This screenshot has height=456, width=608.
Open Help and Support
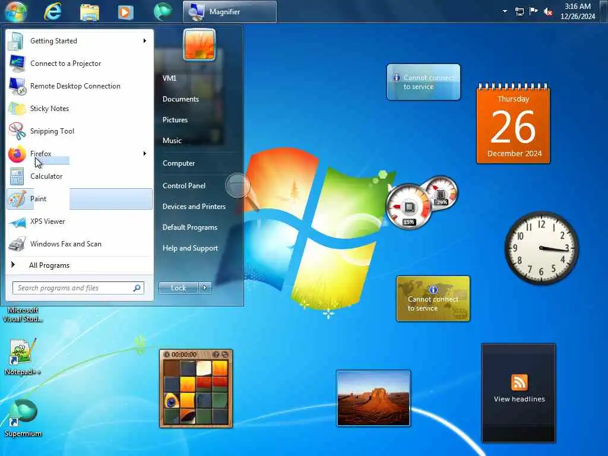[x=190, y=248]
